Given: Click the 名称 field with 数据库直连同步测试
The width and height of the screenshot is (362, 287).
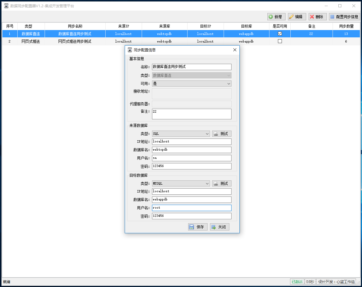Looking at the screenshot, I should [x=191, y=67].
